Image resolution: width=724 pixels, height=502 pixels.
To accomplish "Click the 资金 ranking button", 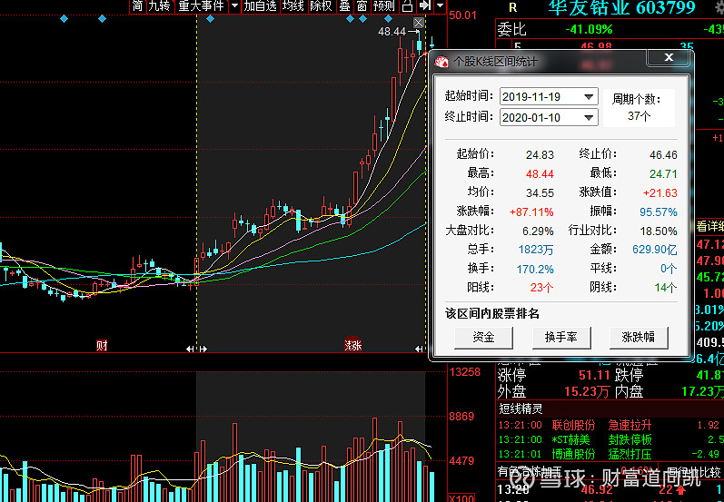I will click(x=483, y=338).
